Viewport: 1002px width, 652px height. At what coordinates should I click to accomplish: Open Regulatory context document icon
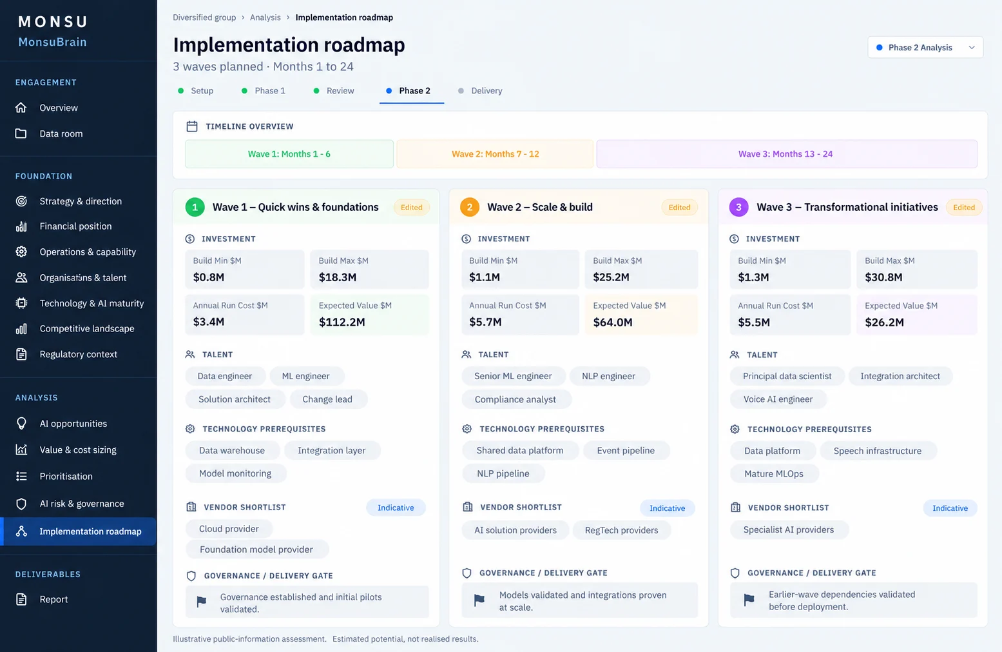[x=21, y=354]
